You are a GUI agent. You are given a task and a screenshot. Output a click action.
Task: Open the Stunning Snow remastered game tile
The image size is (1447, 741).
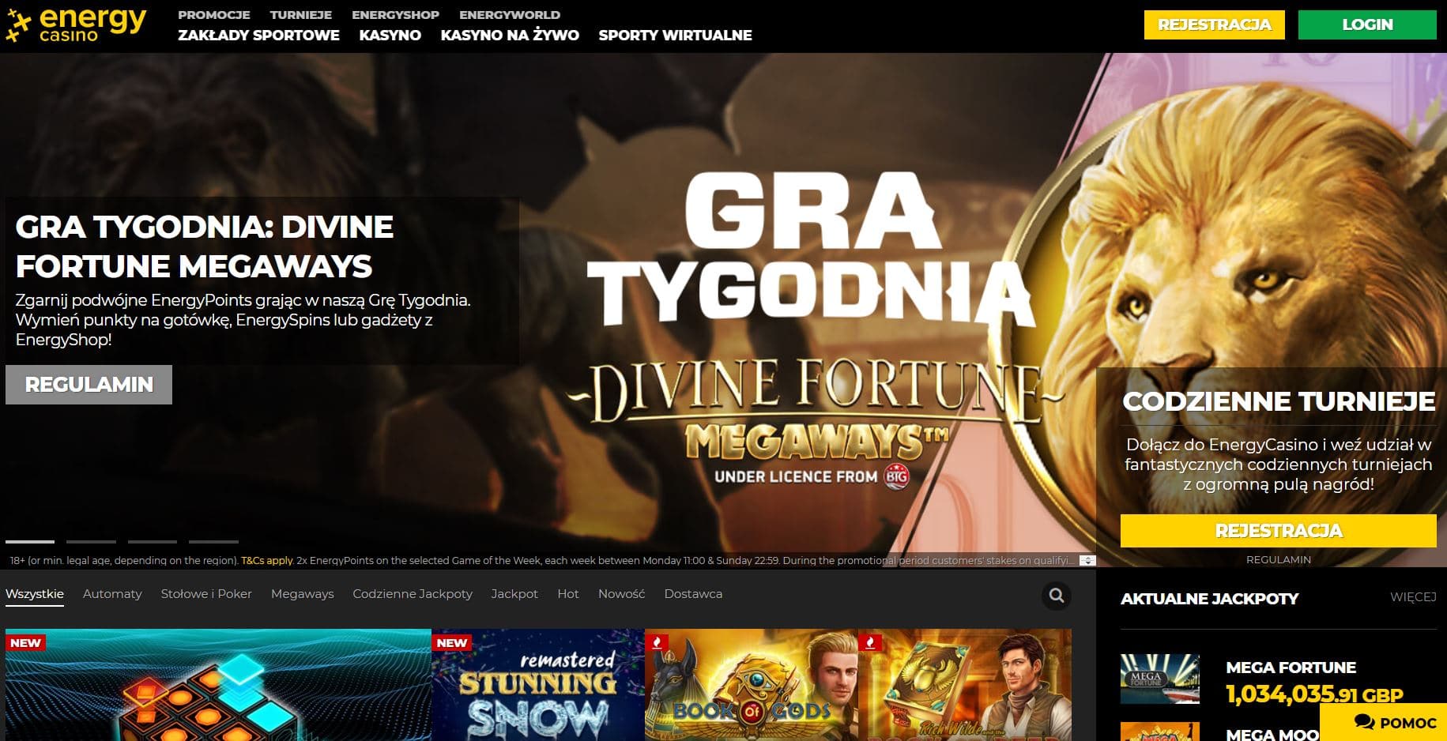tap(537, 685)
